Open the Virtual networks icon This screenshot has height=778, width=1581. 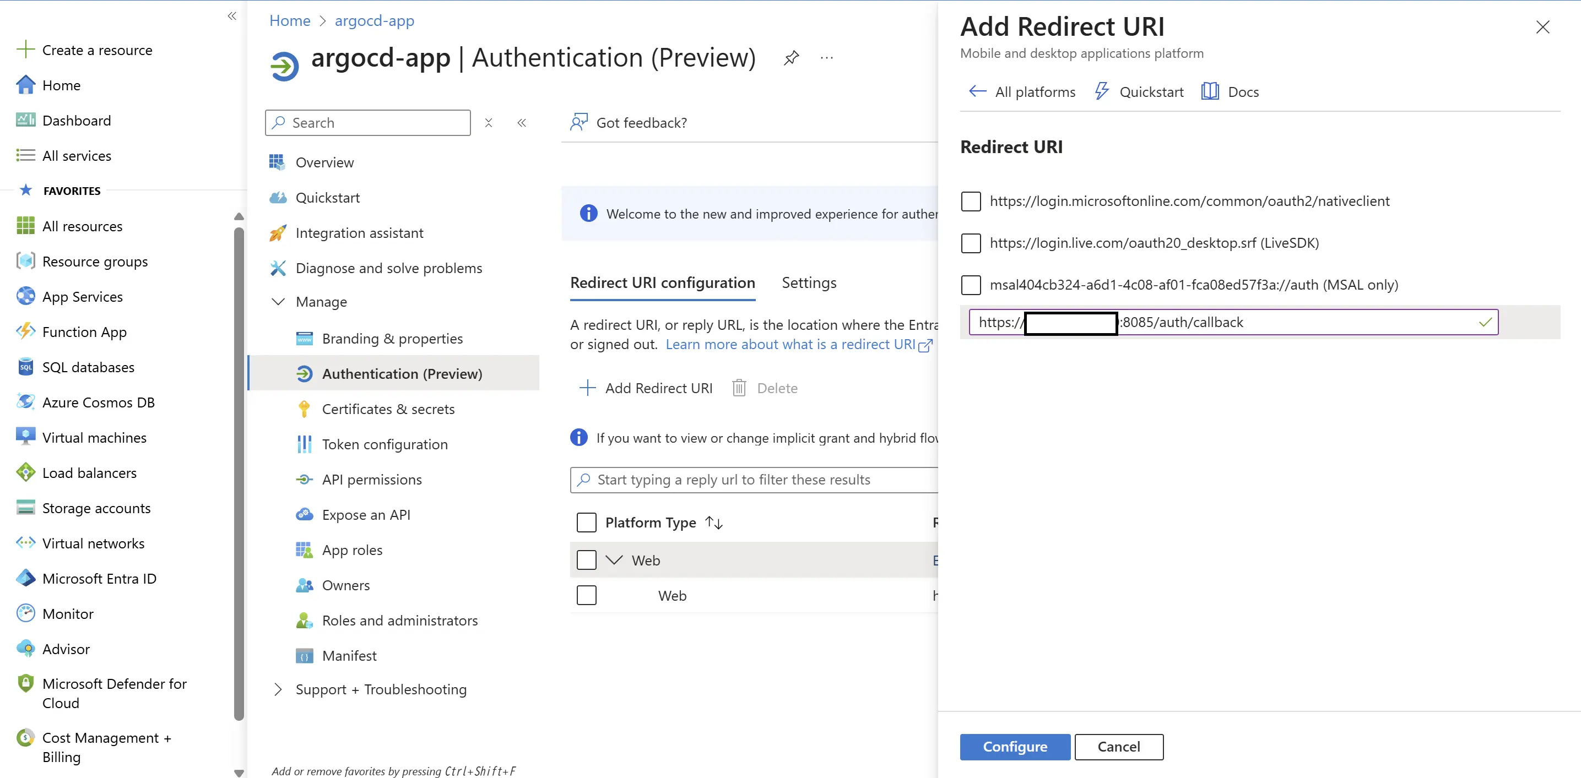click(x=25, y=543)
